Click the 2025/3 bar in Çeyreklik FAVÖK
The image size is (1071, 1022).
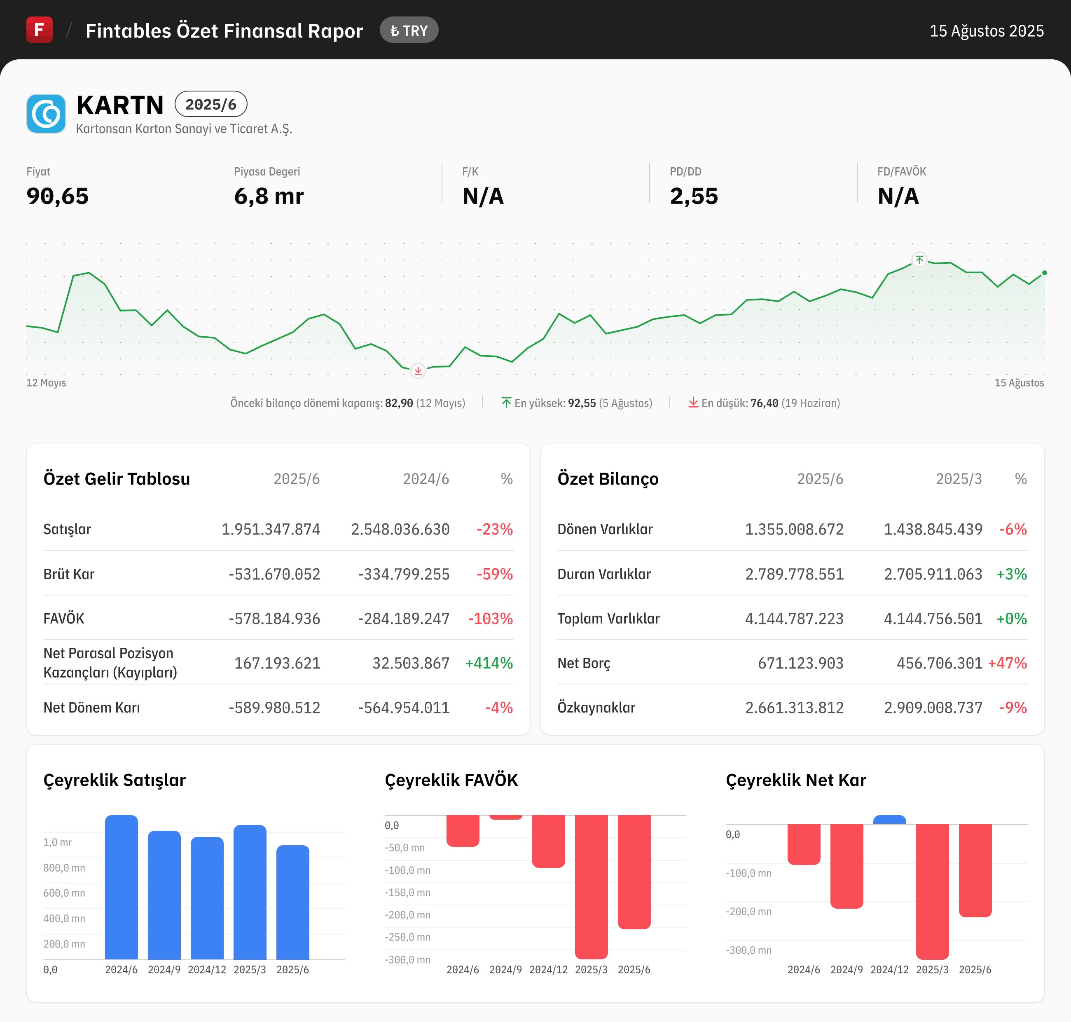tap(591, 887)
